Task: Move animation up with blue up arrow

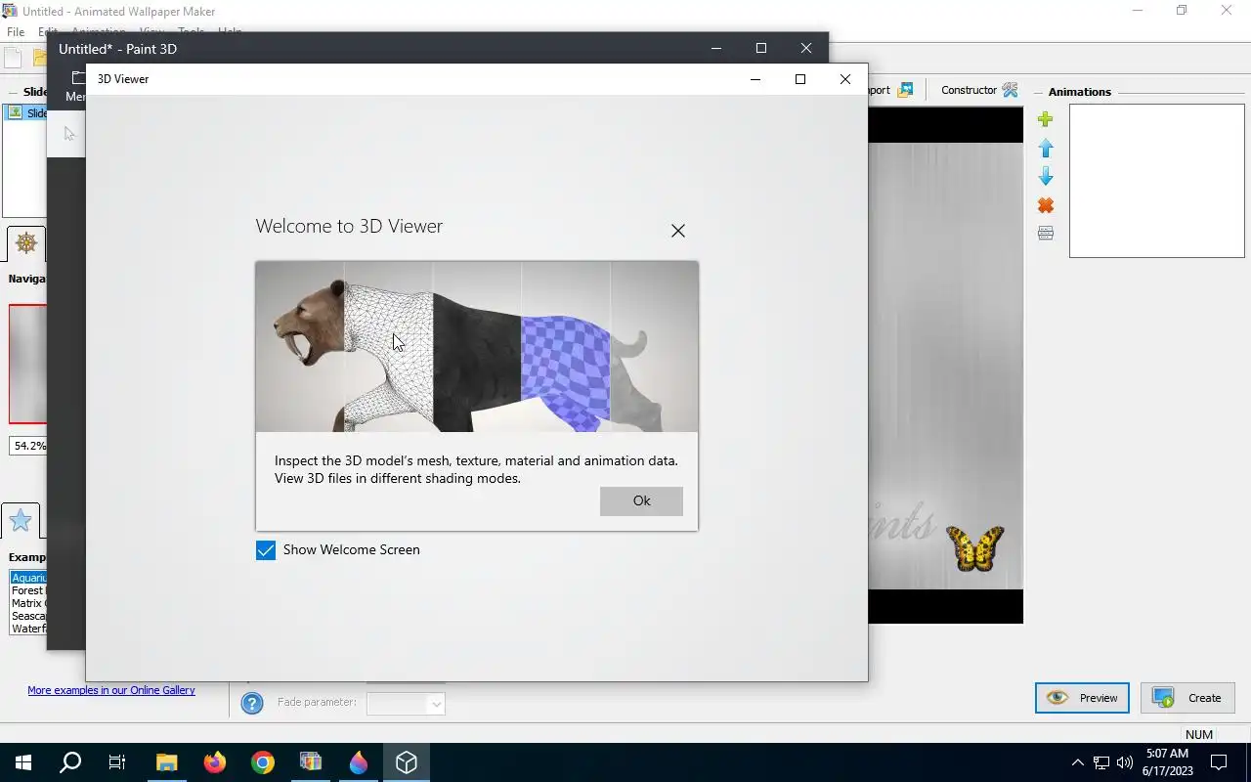Action: click(1046, 148)
